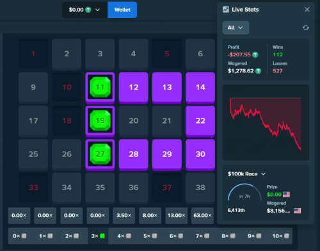Select the 2× hits indicator
Screen dimensions: 320x251
point(72,236)
